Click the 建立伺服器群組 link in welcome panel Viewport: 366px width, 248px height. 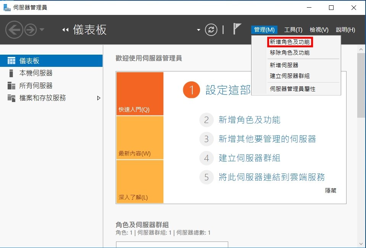point(249,158)
